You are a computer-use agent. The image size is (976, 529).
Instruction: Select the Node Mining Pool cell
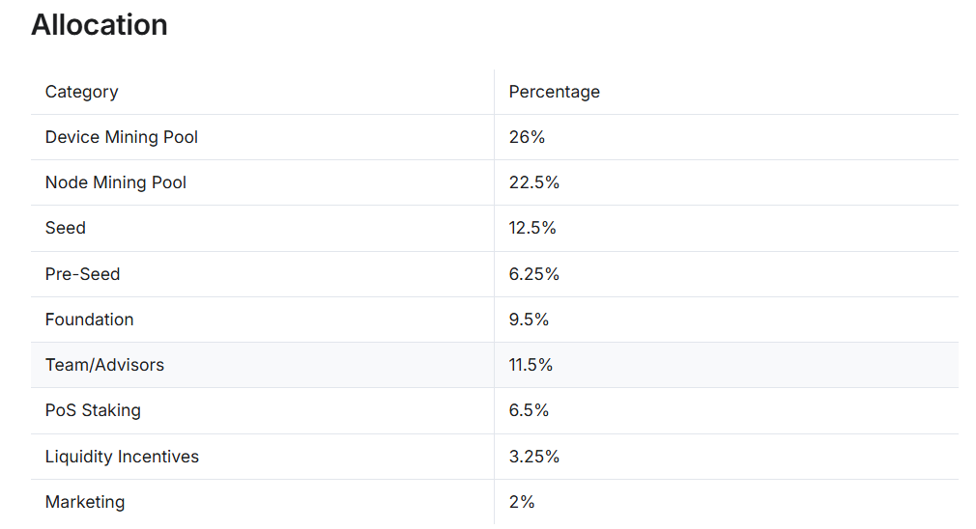point(116,182)
